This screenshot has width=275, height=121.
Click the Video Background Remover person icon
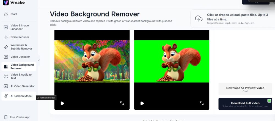coord(6,67)
